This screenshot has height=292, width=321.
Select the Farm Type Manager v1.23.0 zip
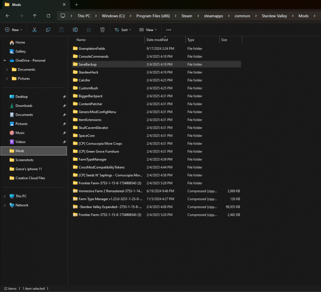point(157,199)
